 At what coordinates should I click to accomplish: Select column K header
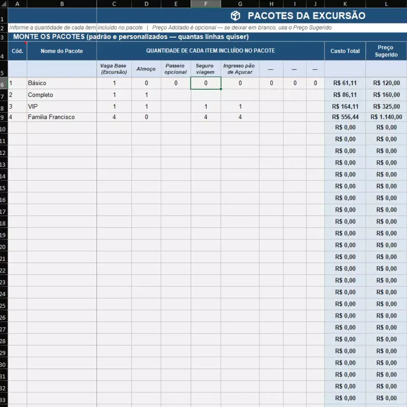coord(345,4)
